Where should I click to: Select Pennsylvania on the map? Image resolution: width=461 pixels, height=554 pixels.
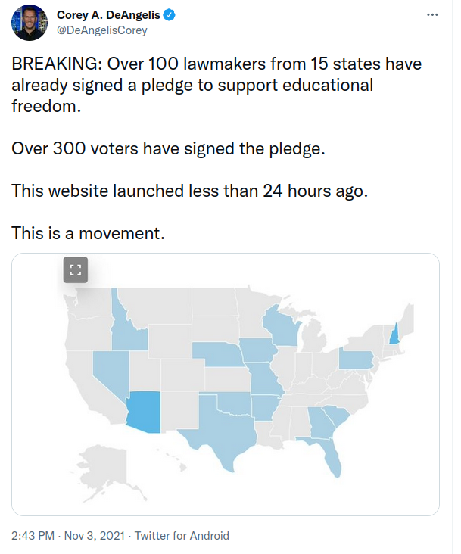click(x=356, y=359)
